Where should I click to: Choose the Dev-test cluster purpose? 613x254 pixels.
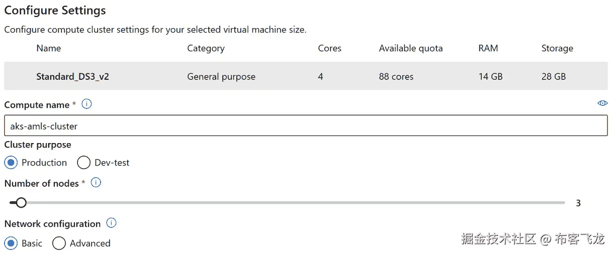(x=84, y=163)
